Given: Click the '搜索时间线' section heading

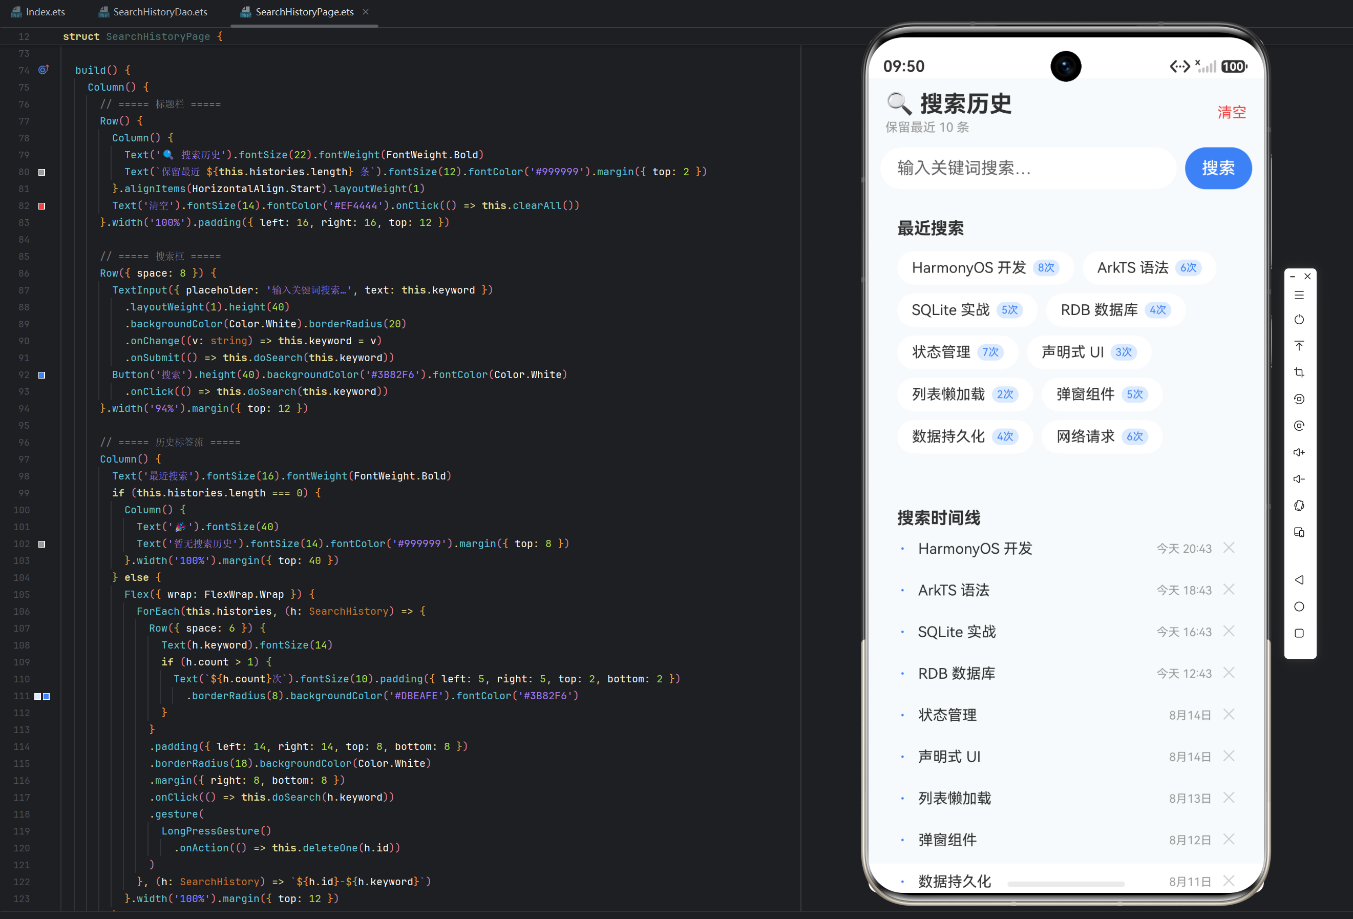Looking at the screenshot, I should tap(939, 518).
